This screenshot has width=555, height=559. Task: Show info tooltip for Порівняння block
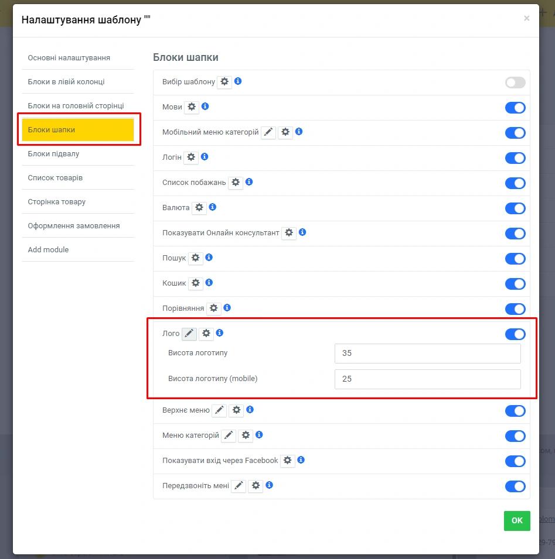coord(227,307)
